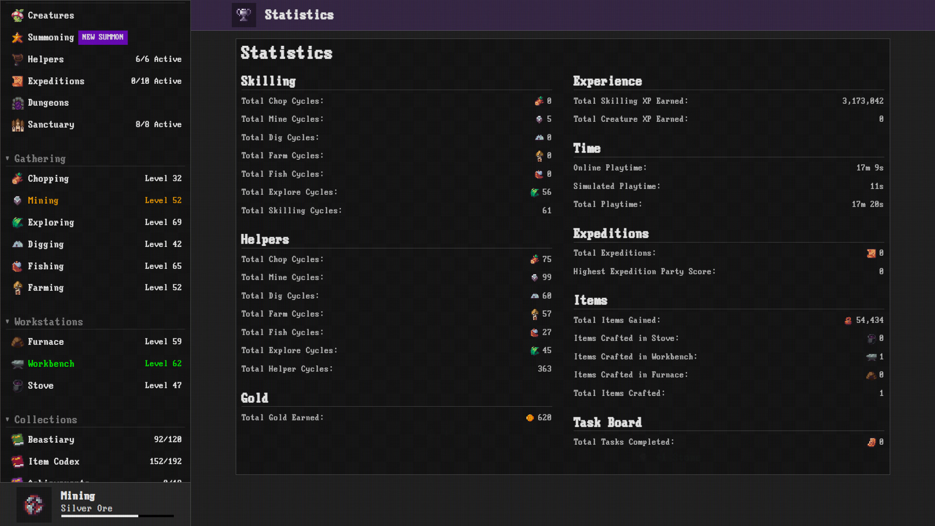Click the Silver Ore thumbnail
Screen dimensions: 935x526
pyautogui.click(x=34, y=505)
